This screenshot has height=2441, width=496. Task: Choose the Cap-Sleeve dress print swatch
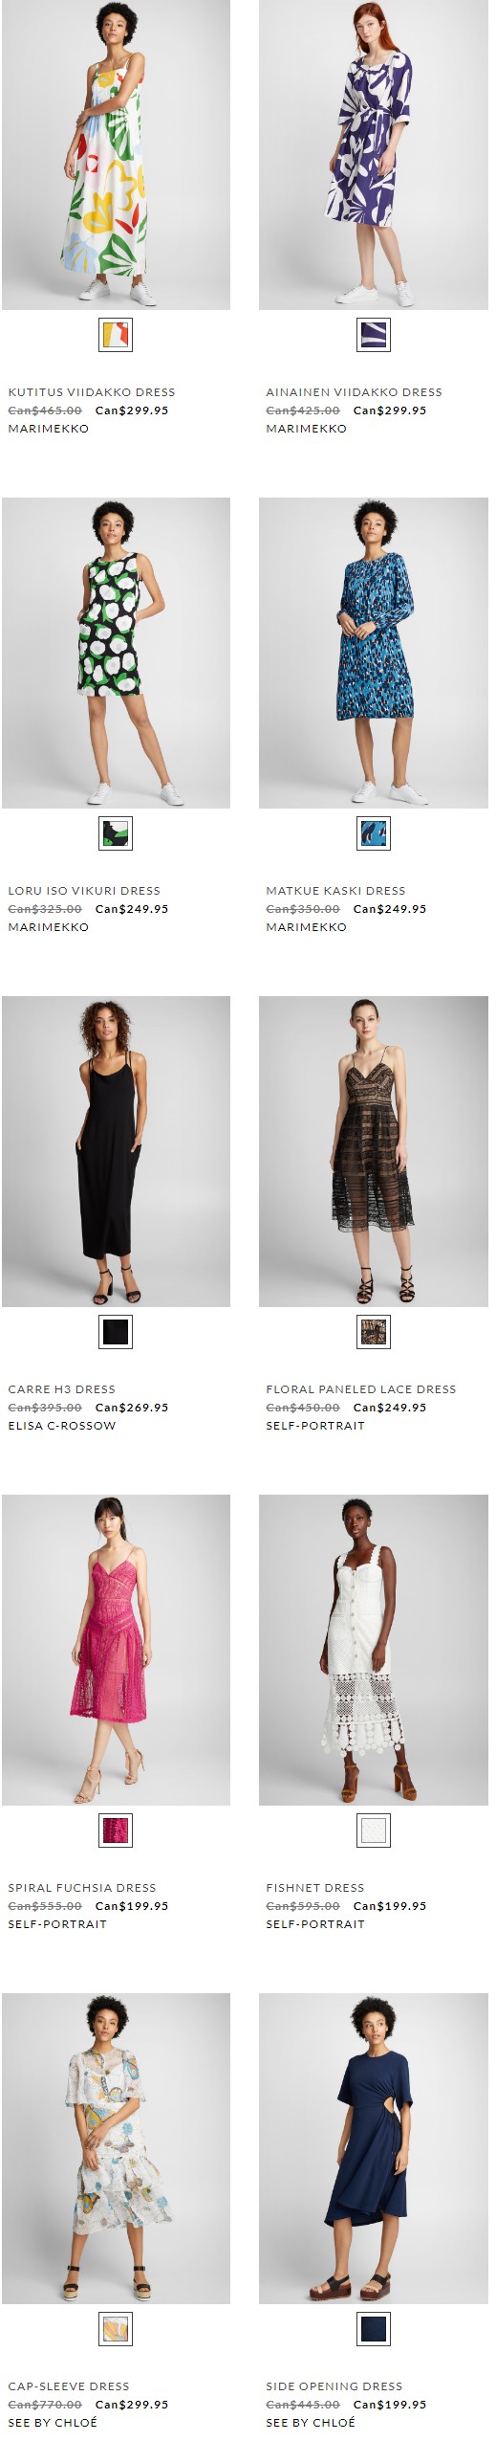tap(116, 2329)
